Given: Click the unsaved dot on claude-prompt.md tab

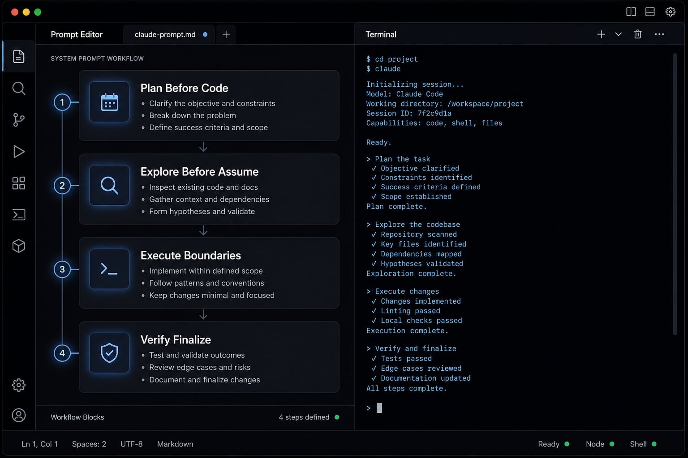Looking at the screenshot, I should tap(205, 34).
